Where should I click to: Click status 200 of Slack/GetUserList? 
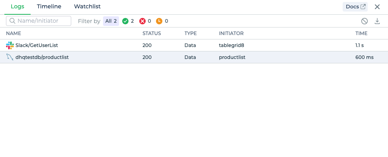[147, 45]
